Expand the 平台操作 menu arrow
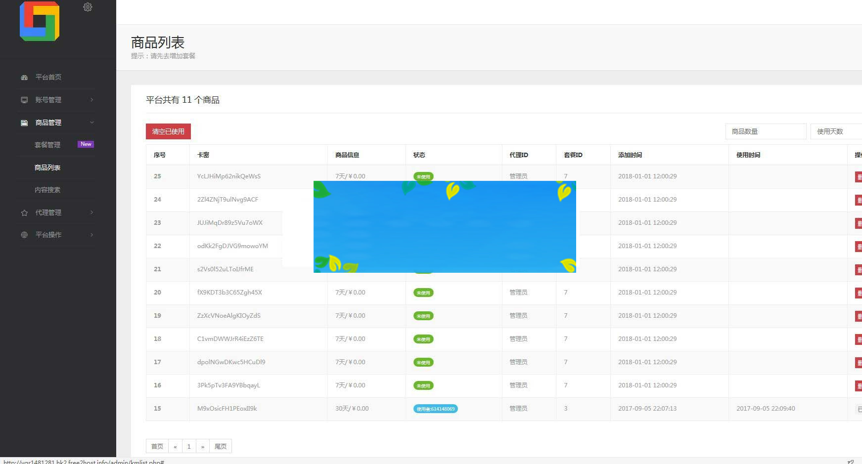Screen dimensions: 862x464 tap(91, 235)
